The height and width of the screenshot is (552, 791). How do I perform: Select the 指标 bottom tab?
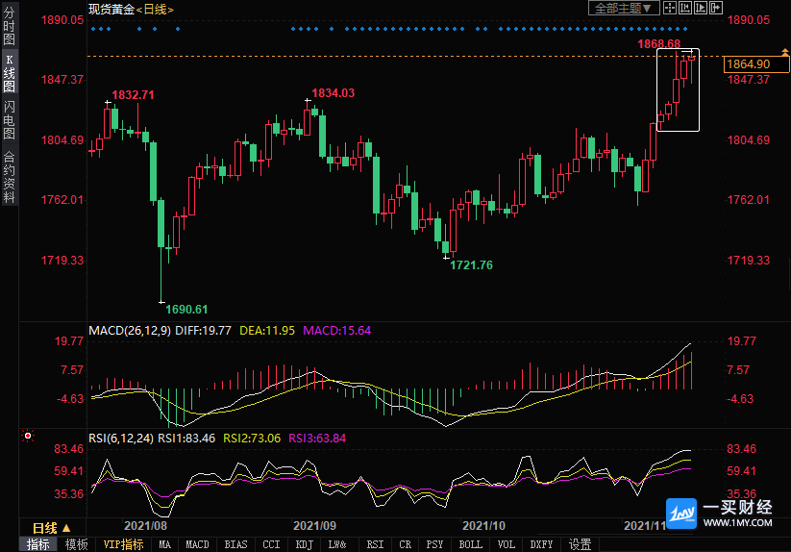point(38,544)
